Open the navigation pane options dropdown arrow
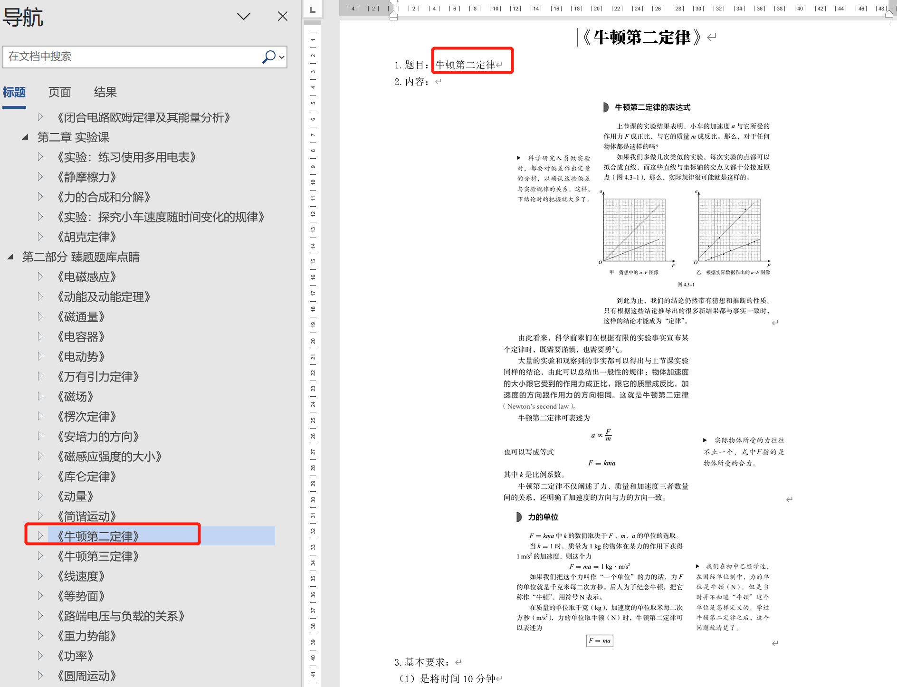897x687 pixels. [243, 17]
